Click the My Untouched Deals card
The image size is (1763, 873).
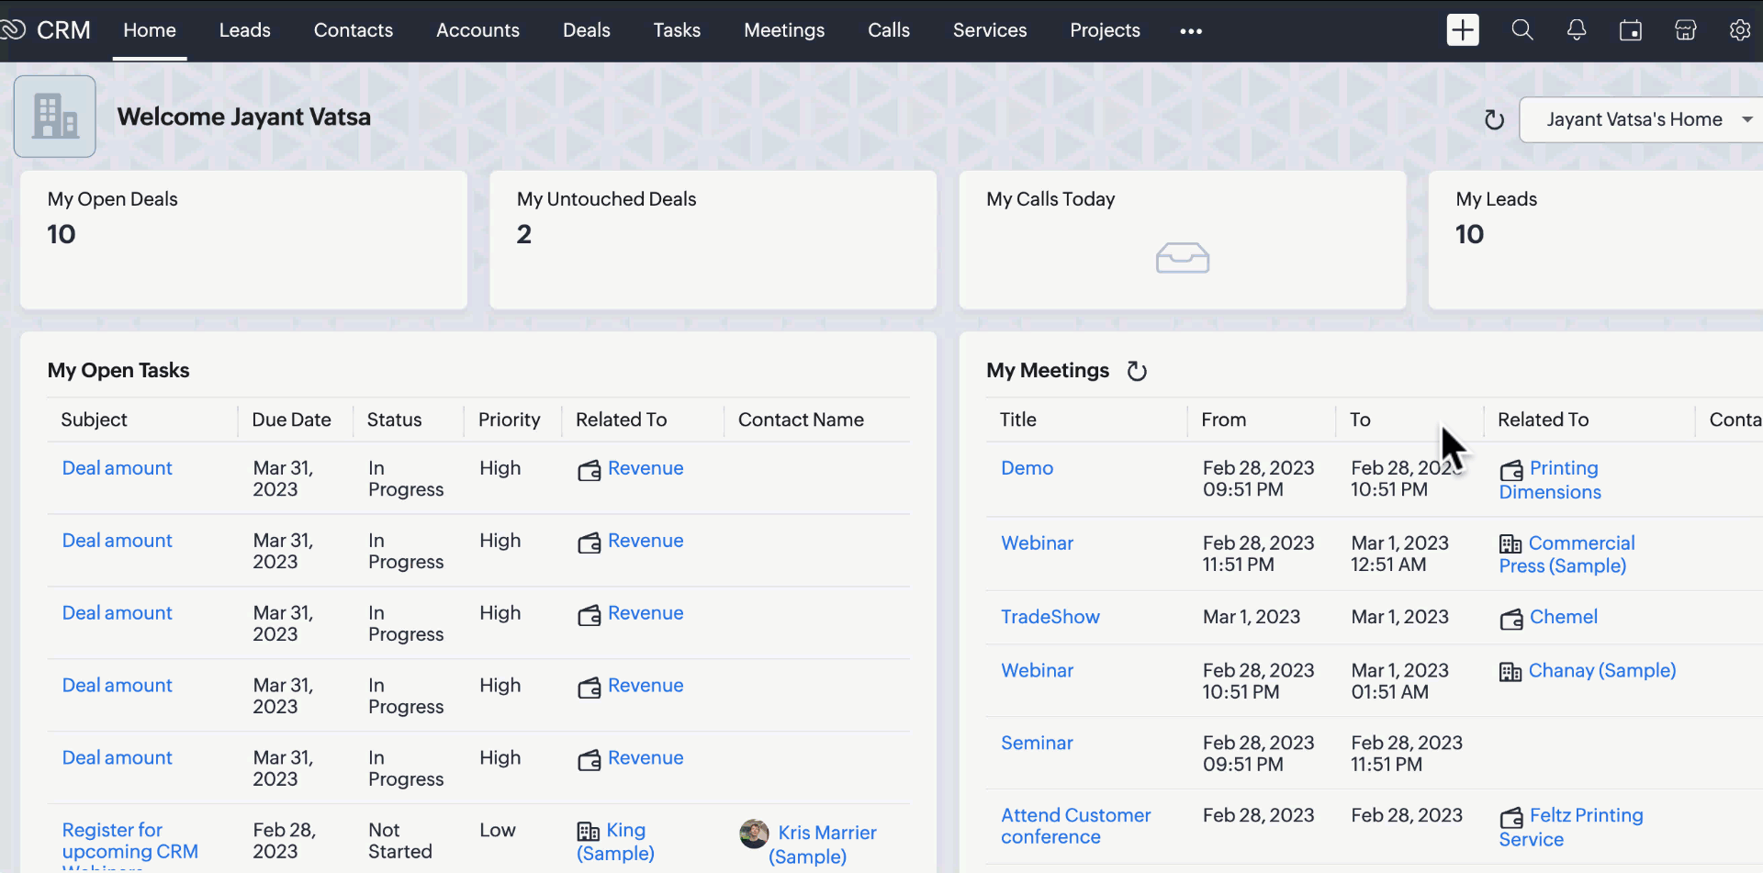(713, 240)
